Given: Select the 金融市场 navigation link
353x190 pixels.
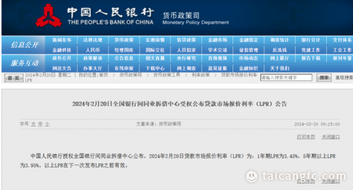Looking at the screenshot, I should point(217,40).
